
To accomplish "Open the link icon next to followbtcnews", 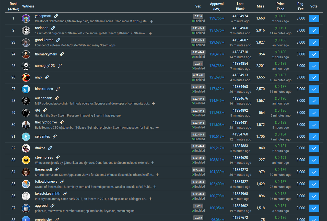I will [x=62, y=181].
